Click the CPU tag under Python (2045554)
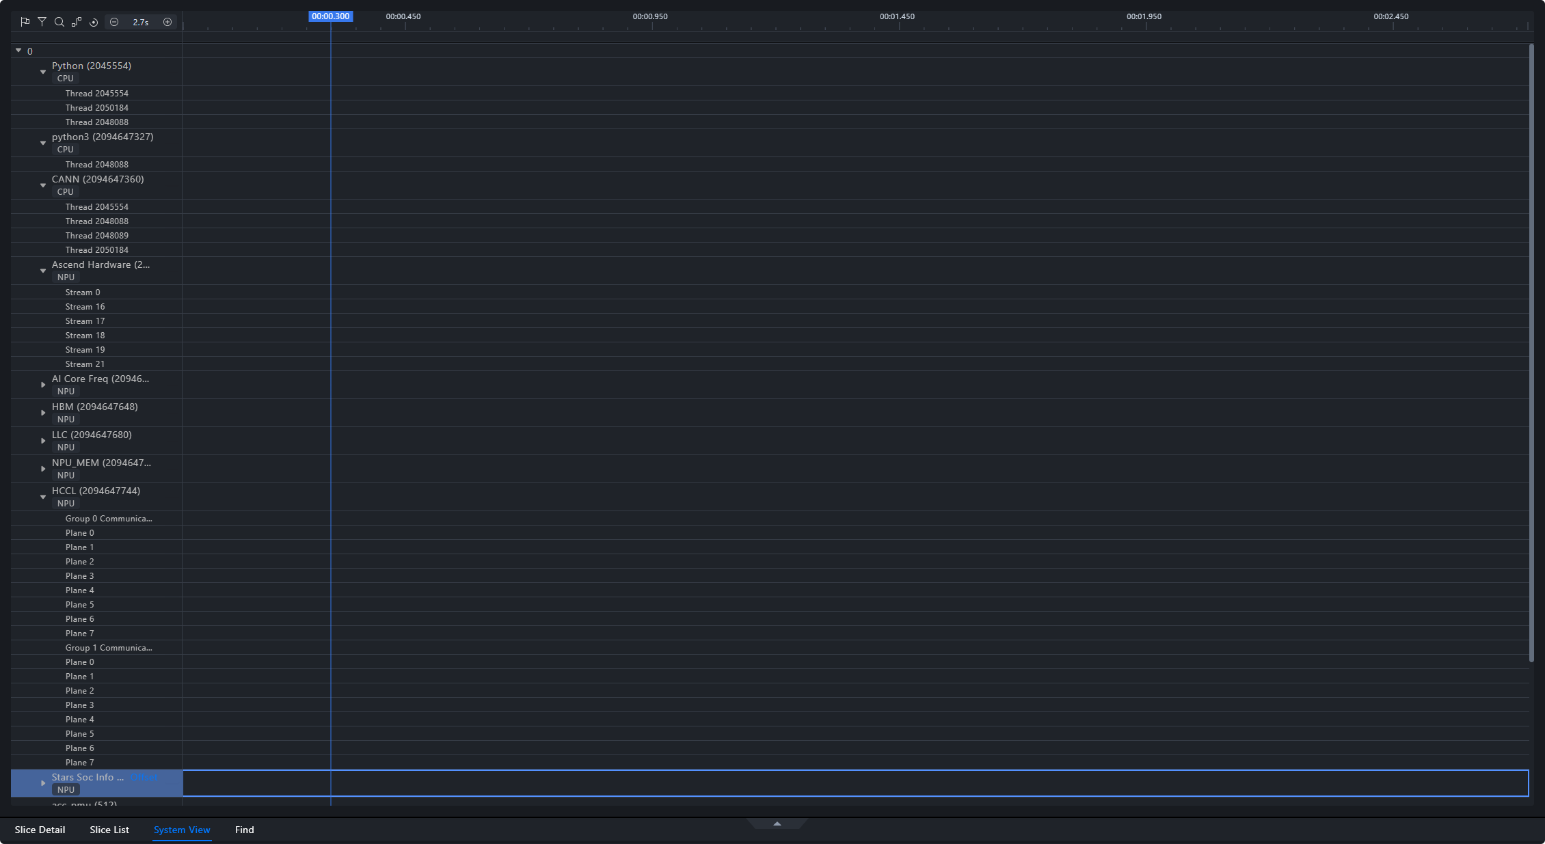The image size is (1545, 844). click(x=65, y=79)
